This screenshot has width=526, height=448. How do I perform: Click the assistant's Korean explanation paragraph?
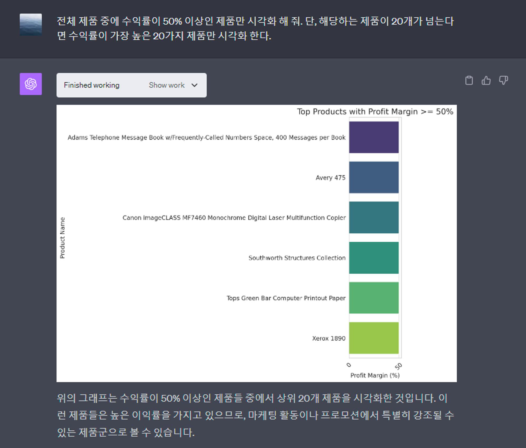255,415
